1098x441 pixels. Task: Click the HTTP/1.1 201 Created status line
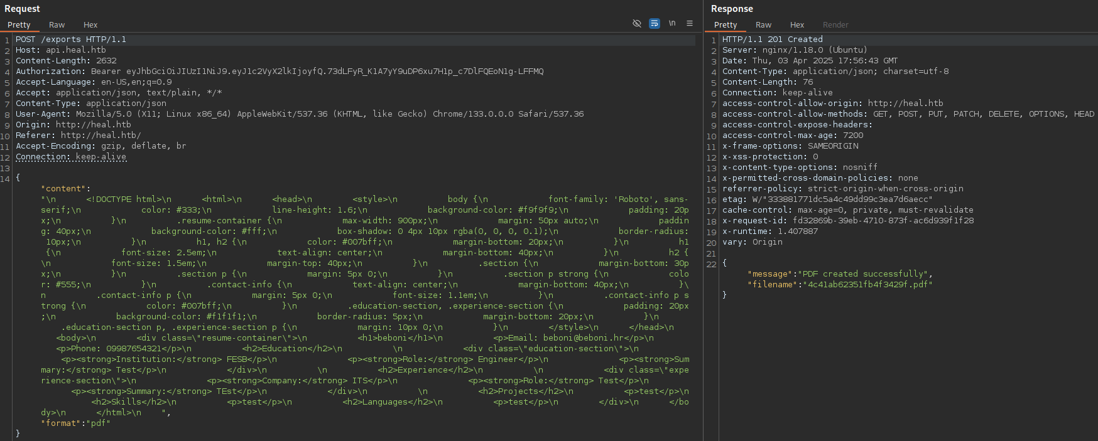772,40
